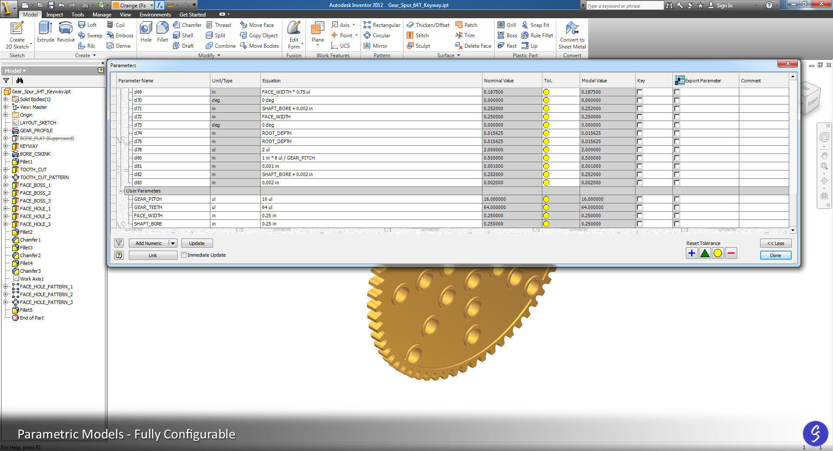This screenshot has height=451, width=833.
Task: Click the find binoculars icon in Model browser
Action: tap(20, 81)
